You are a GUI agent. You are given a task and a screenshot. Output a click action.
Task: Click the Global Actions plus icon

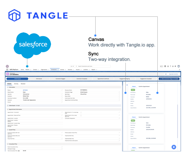(165, 66)
